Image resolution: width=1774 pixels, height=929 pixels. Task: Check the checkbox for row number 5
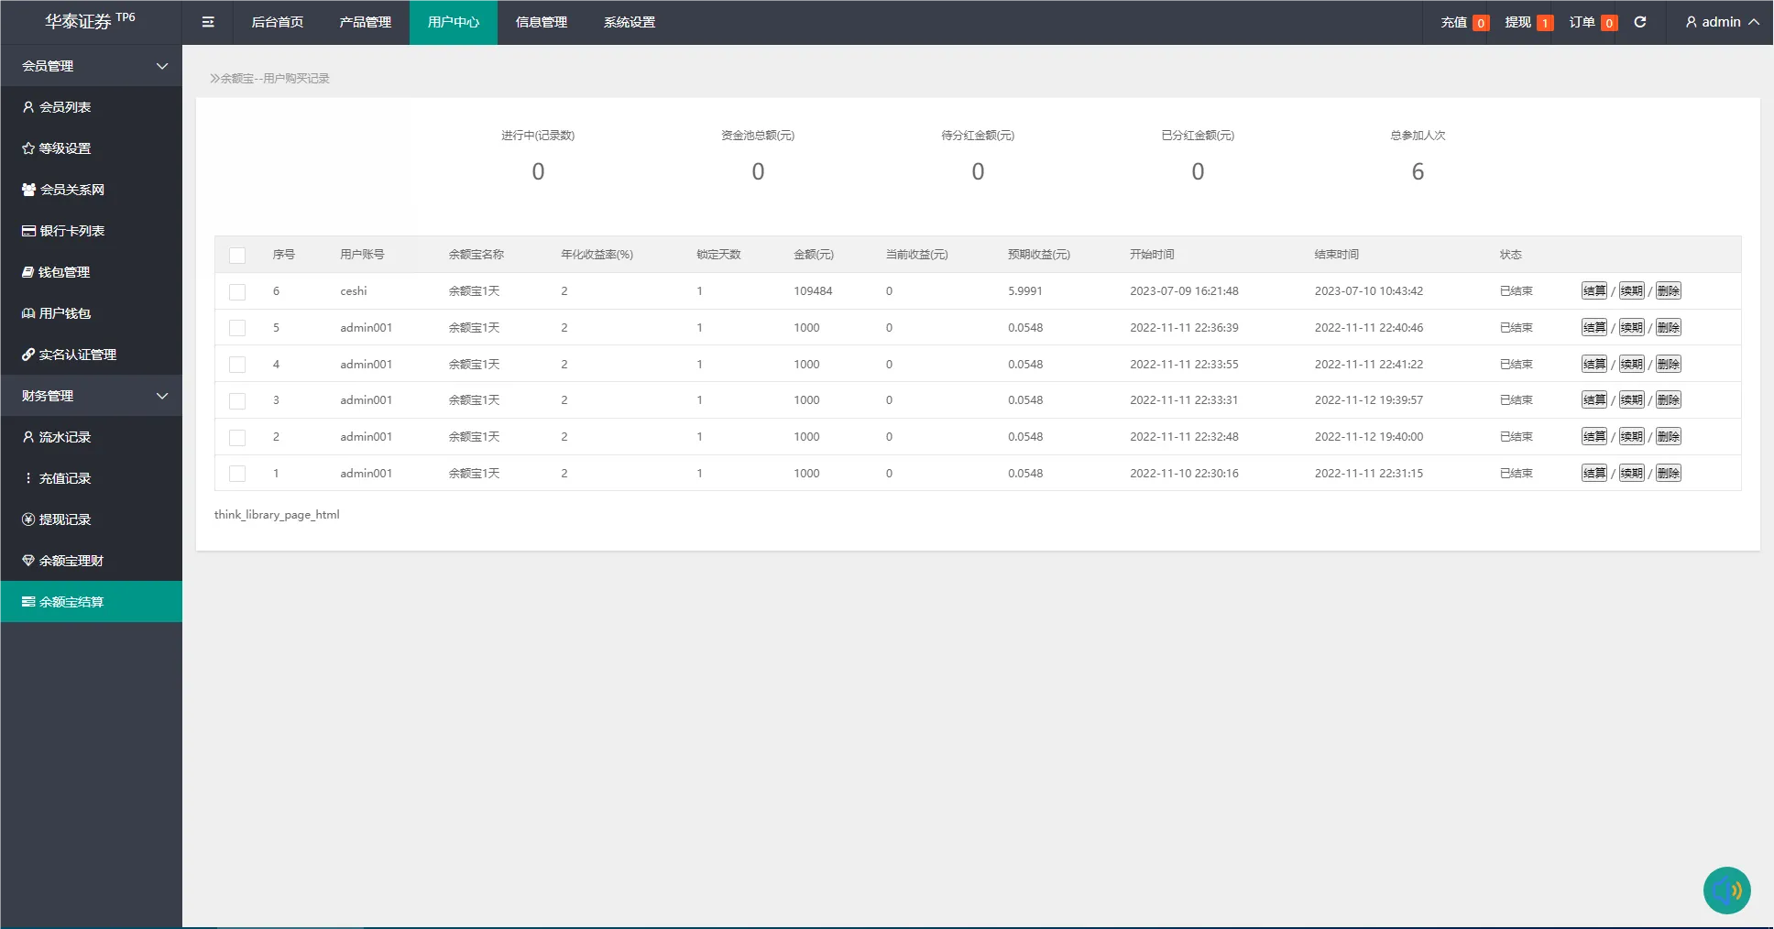point(237,328)
